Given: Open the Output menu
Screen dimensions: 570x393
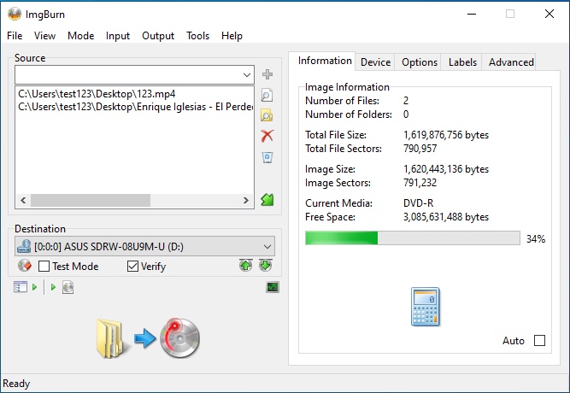Looking at the screenshot, I should tap(158, 36).
